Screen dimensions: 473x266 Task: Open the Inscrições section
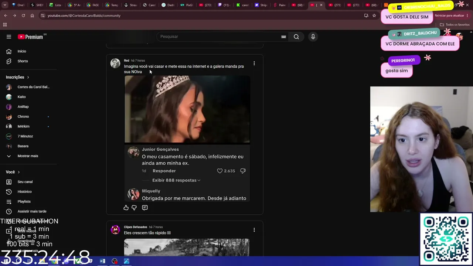pyautogui.click(x=17, y=77)
